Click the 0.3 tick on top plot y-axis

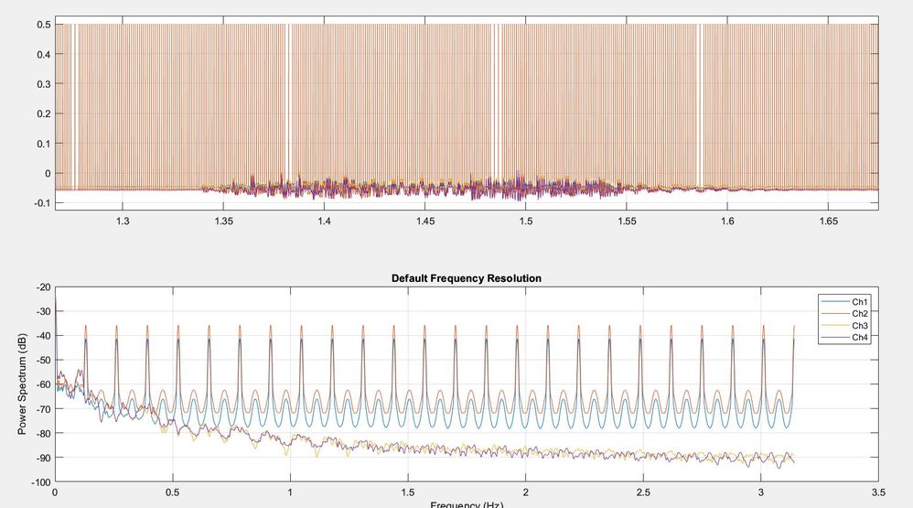(x=44, y=84)
